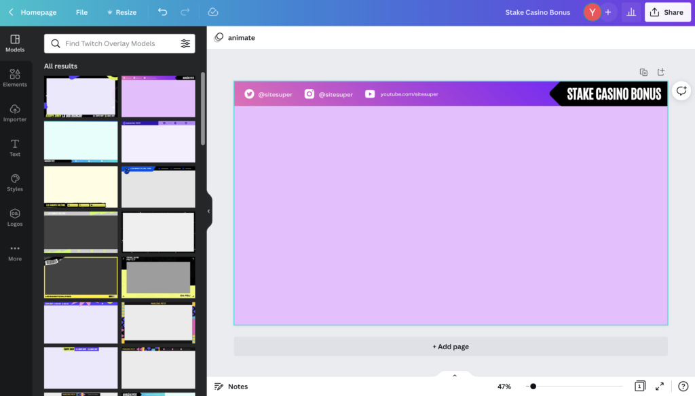Click the search magnifier icon
This screenshot has width=695, height=396.
56,43
